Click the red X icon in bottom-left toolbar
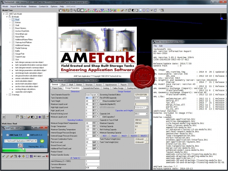 47,156
